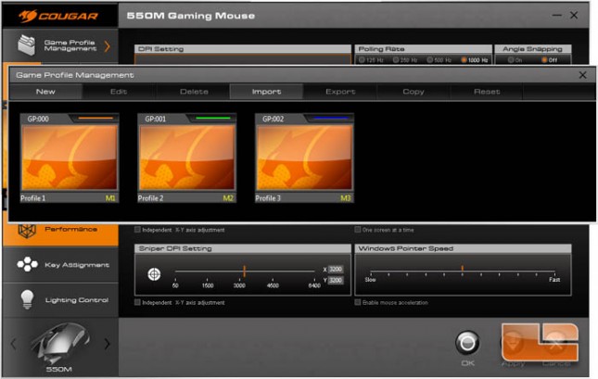Select 250 Hz polling rate
This screenshot has width=598, height=379.
[x=396, y=60]
